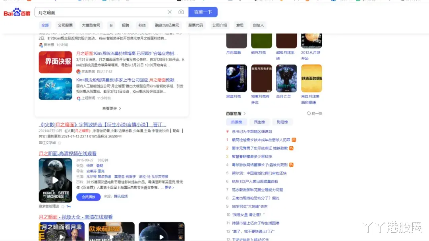Open the 血月亡灵 book cover
Image resolution: width=429 pixels, height=241 pixels.
(286, 78)
